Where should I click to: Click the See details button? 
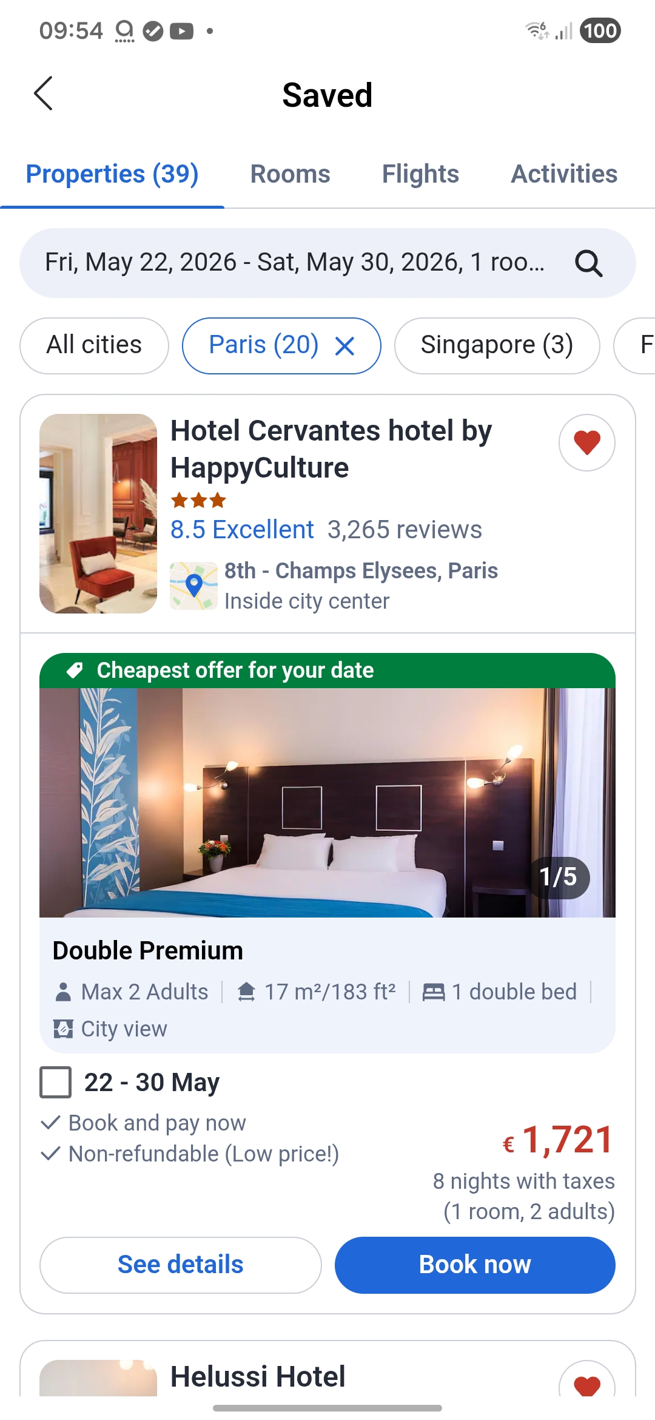click(180, 1265)
